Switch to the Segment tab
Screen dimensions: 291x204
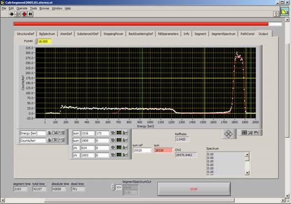pyautogui.click(x=200, y=34)
